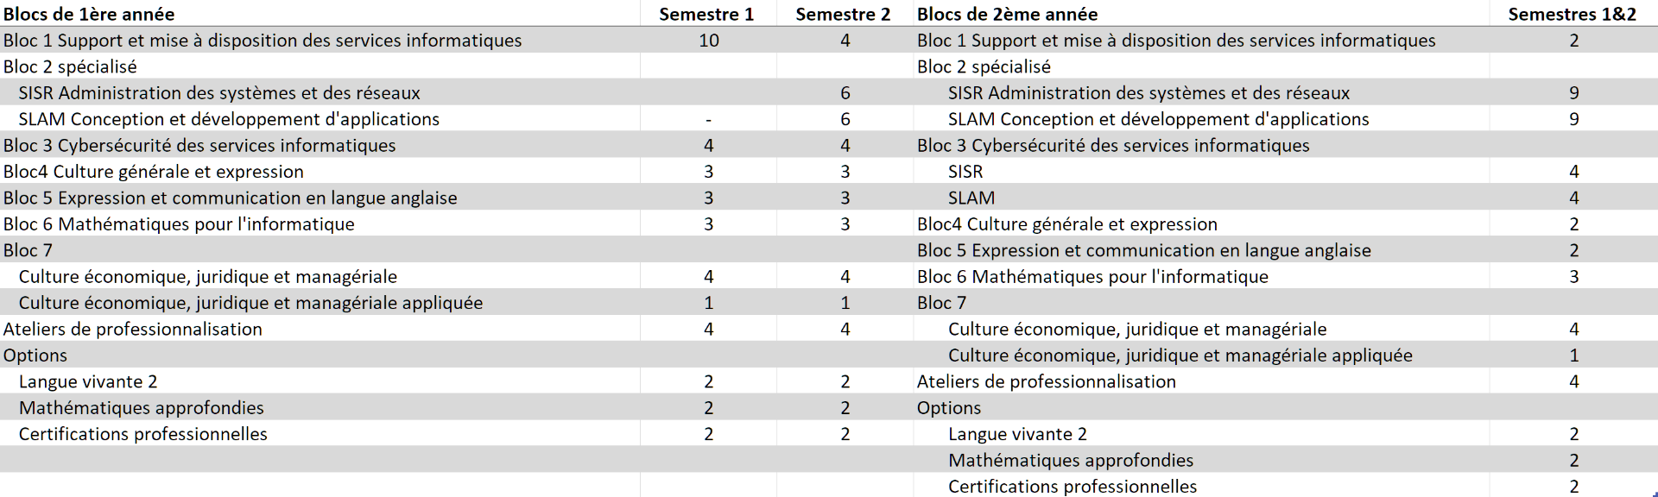Click the dash cell in the SLAM row
The width and height of the screenshot is (1658, 497).
pyautogui.click(x=709, y=119)
